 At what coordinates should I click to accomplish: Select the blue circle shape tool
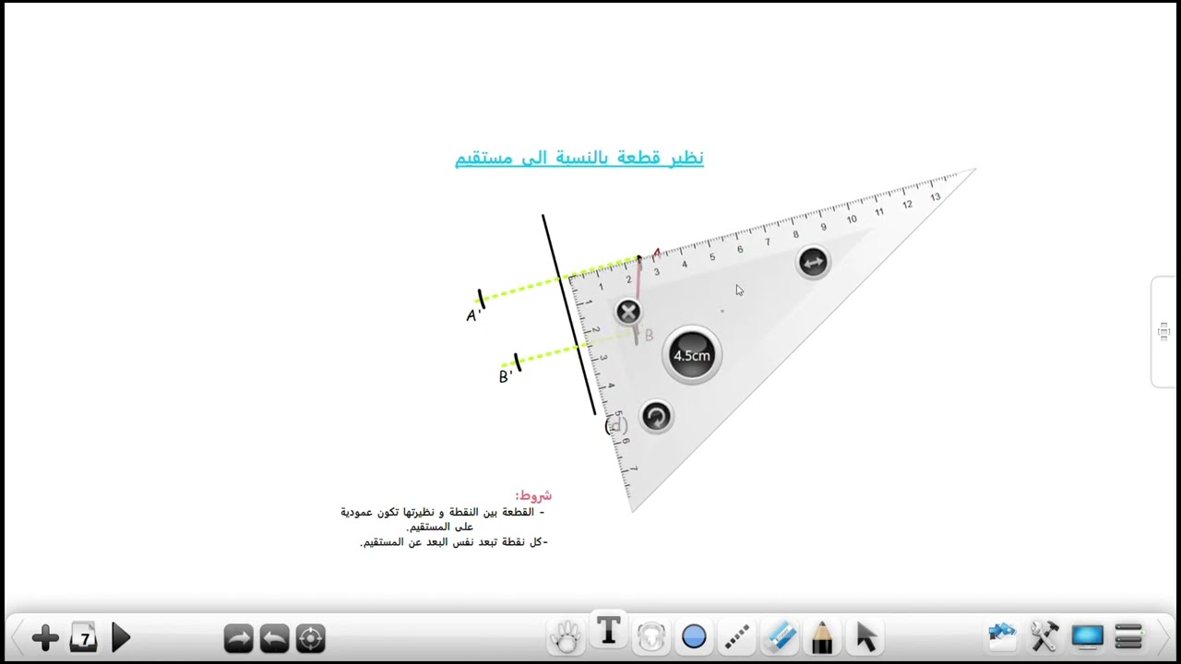(x=694, y=637)
